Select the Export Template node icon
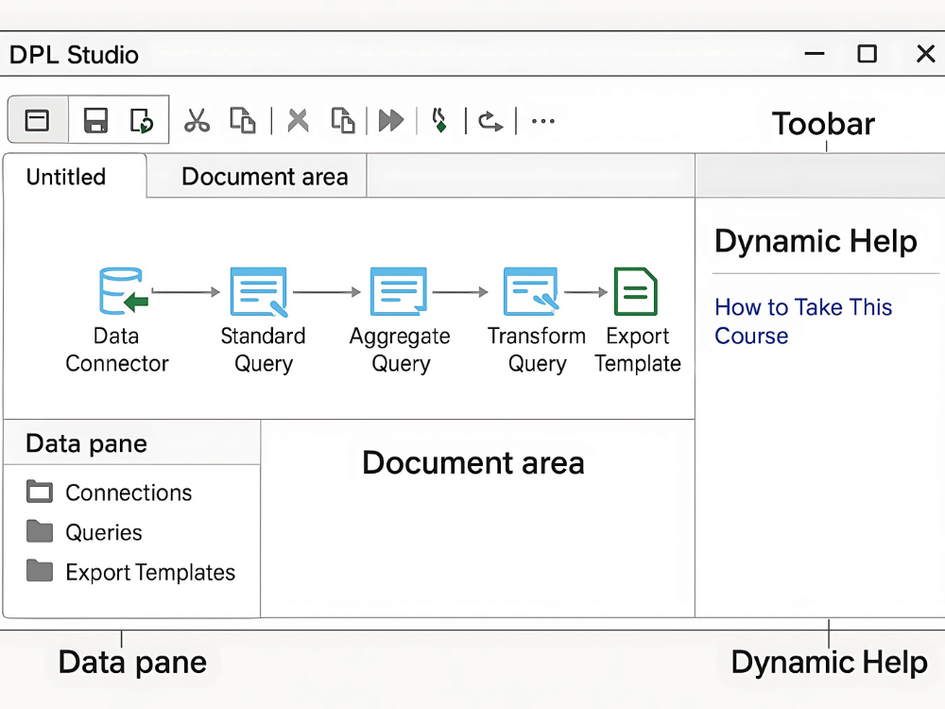The image size is (945, 709). [x=635, y=291]
